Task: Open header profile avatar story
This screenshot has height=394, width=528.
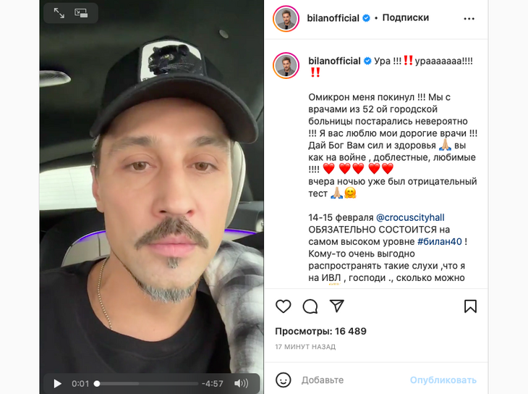Action: click(286, 19)
